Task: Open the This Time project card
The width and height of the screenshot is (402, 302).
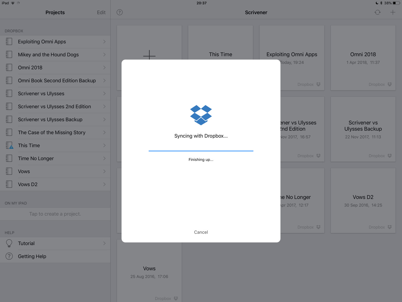Action: (x=220, y=42)
